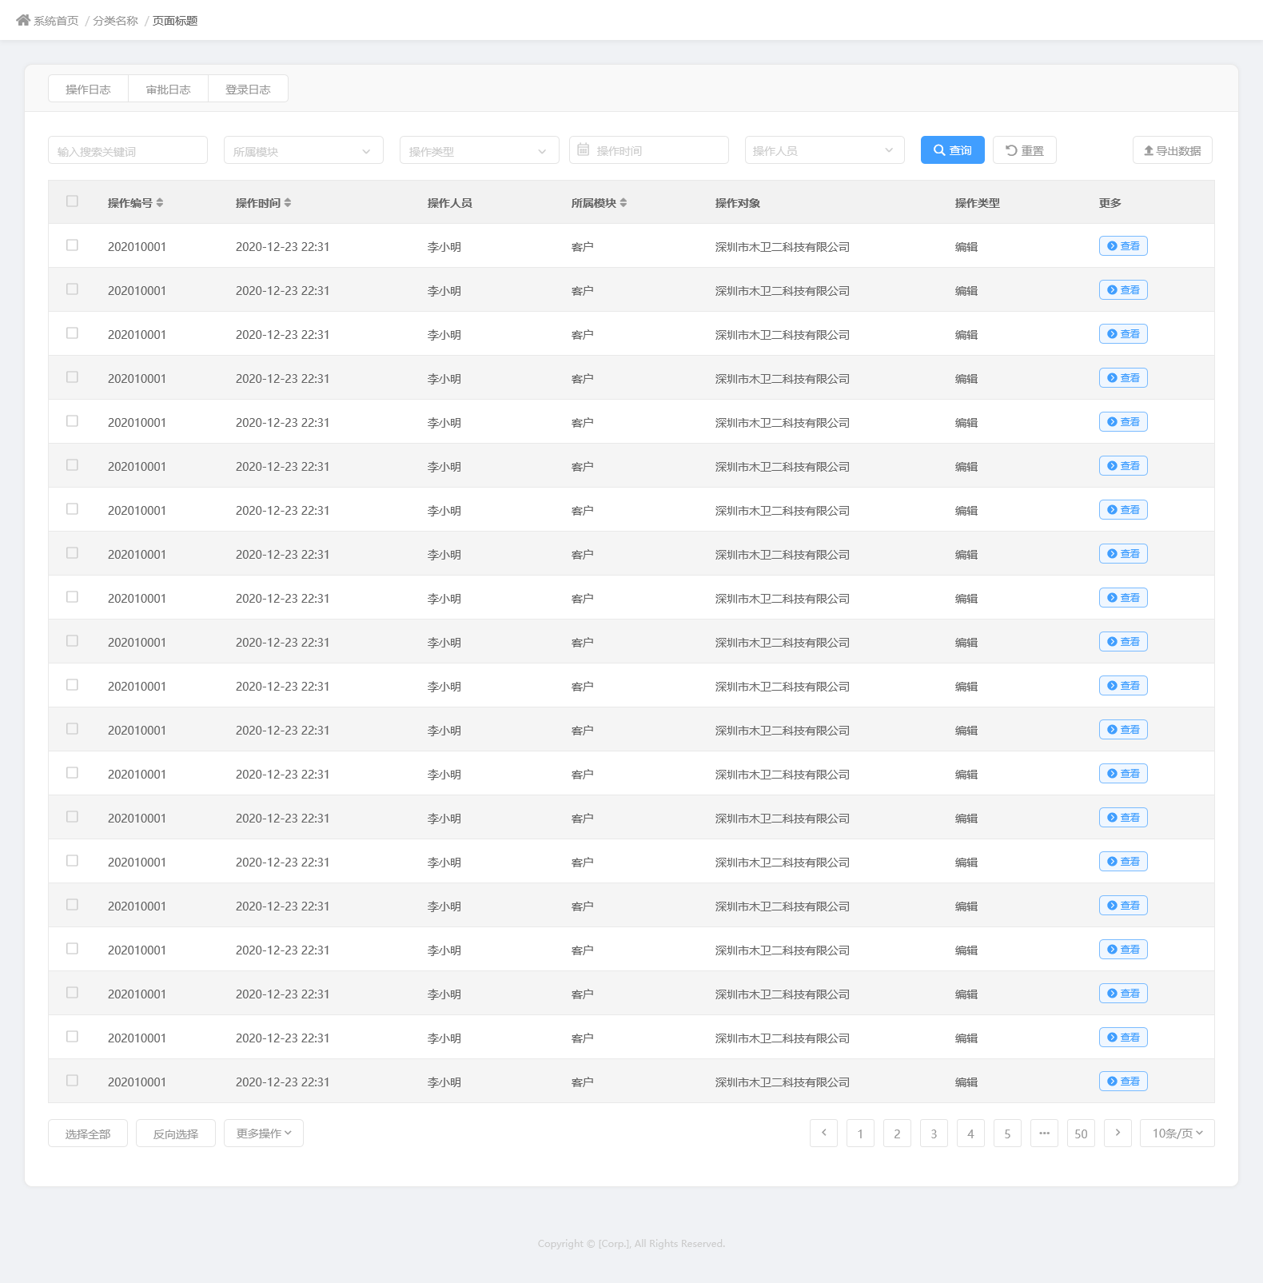Click 查看 button in the seventh row

coord(1123,509)
